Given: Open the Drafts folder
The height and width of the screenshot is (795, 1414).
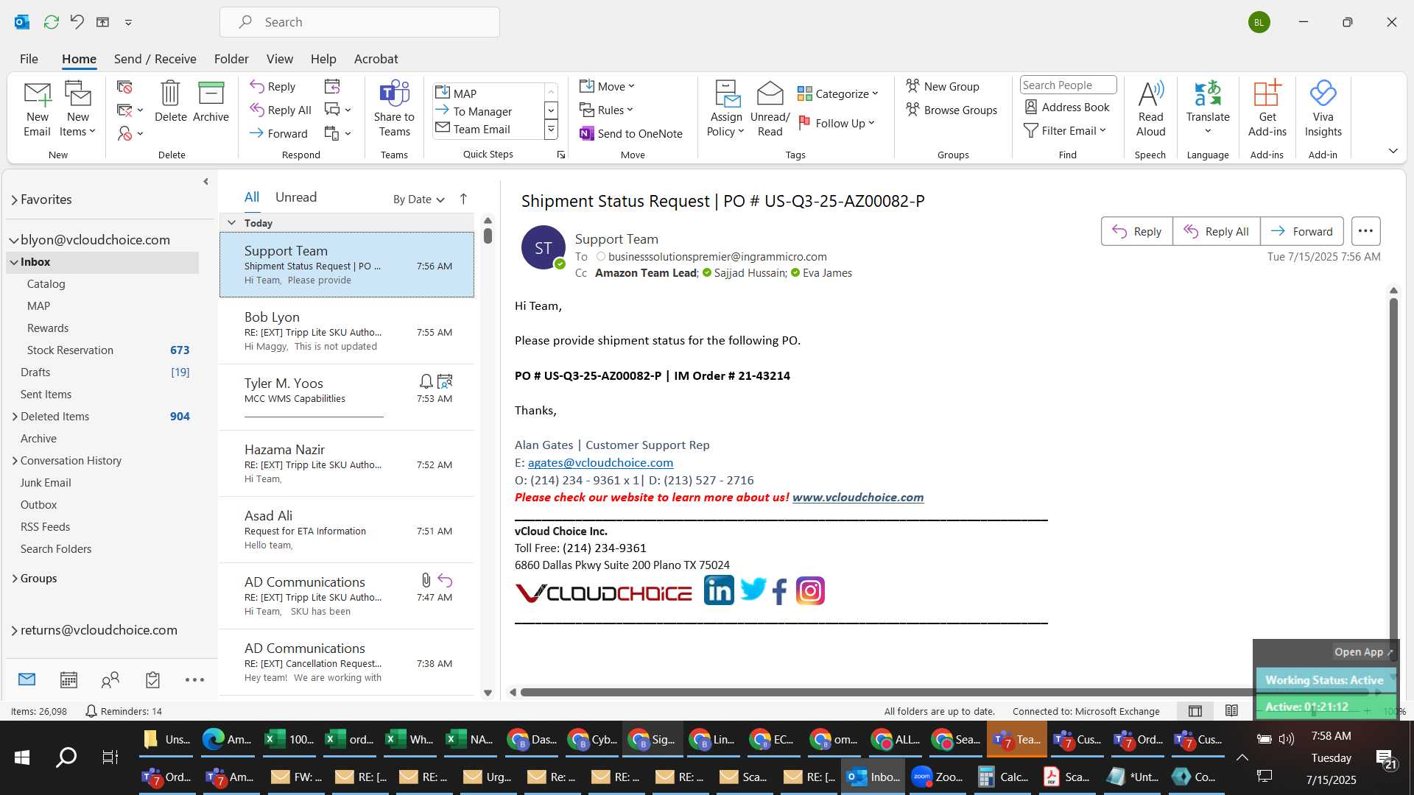Looking at the screenshot, I should tap(102, 372).
